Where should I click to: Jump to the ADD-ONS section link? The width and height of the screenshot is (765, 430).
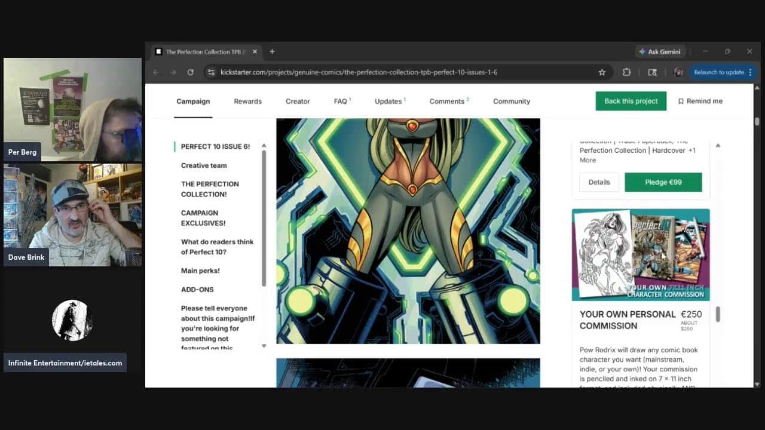pyautogui.click(x=197, y=290)
